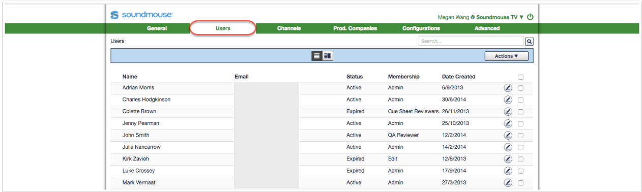
Task: Toggle the select-all checkbox in table header
Action: coord(520,77)
